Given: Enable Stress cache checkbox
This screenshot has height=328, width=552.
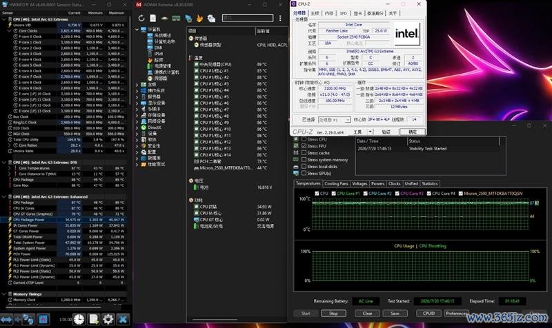Looking at the screenshot, I should (304, 153).
